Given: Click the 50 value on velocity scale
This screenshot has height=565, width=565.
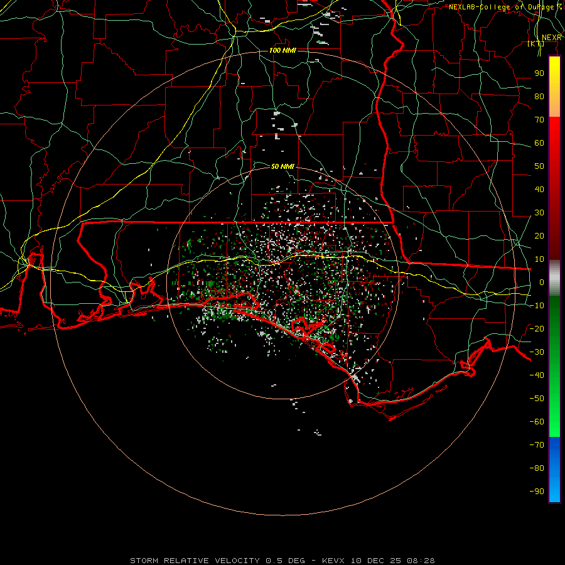Looking at the screenshot, I should coord(539,166).
